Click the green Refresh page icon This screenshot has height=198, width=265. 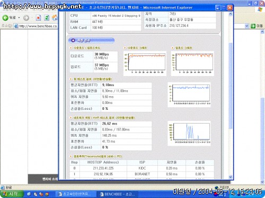(x=47, y=17)
